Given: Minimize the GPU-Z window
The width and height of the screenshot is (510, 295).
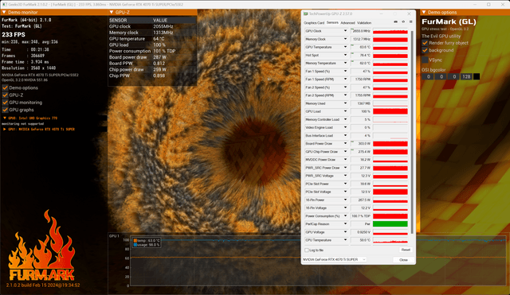Looking at the screenshot, I should (x=381, y=14).
